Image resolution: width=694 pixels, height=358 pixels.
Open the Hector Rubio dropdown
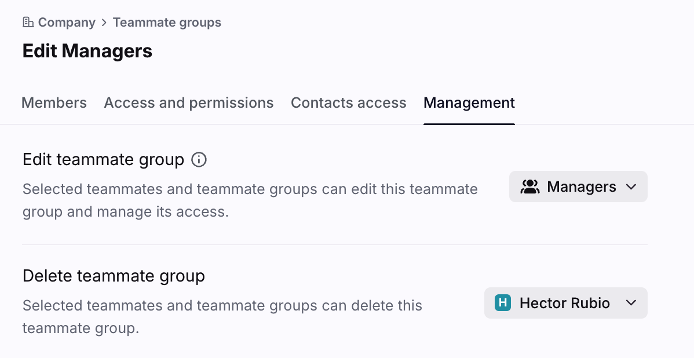[565, 303]
